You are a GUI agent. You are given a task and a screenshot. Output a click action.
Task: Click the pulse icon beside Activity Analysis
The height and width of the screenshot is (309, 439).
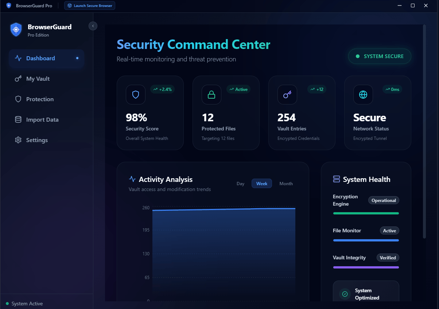132,179
